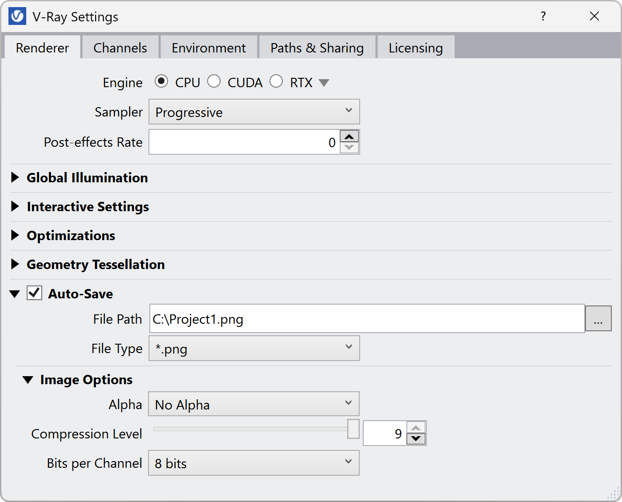Click the Compression Level slider handle
Viewport: 622px width, 502px height.
(353, 429)
